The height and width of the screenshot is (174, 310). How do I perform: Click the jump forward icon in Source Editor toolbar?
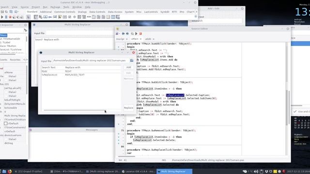tap(127, 34)
